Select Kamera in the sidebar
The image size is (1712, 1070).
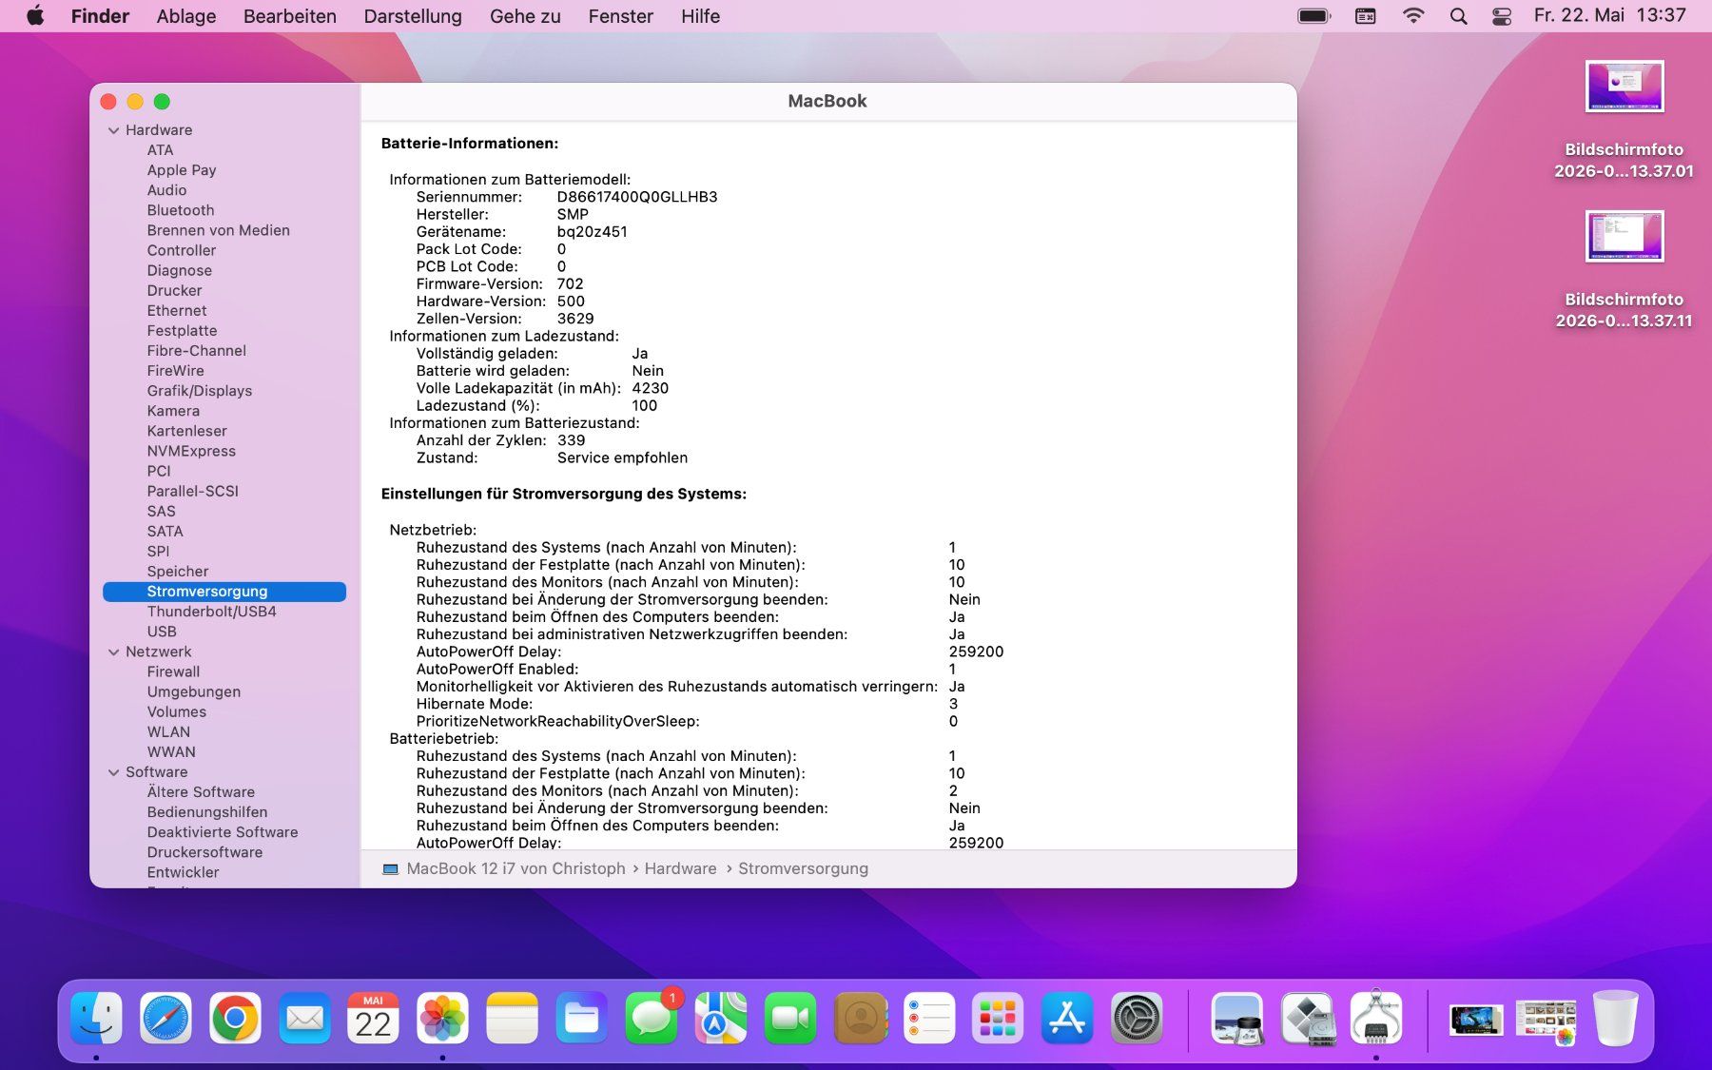click(173, 411)
